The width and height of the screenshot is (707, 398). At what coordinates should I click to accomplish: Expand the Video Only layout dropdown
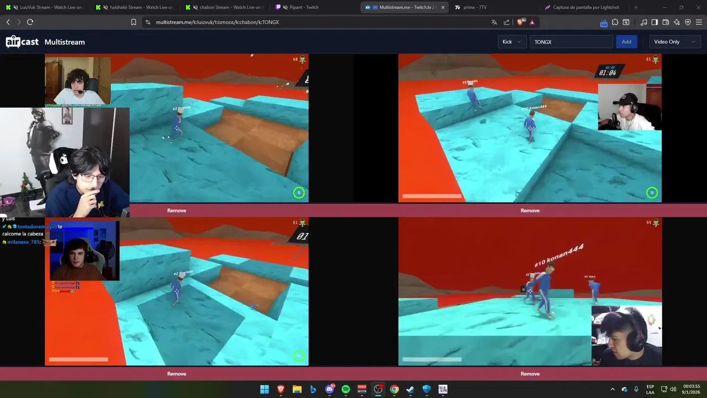674,42
